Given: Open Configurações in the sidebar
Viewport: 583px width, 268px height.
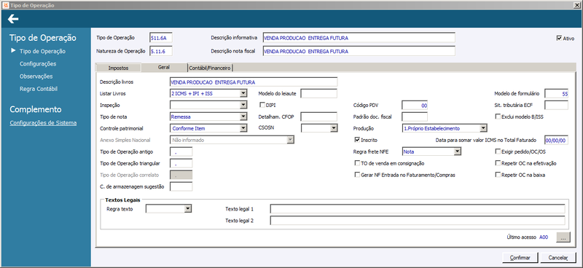Looking at the screenshot, I should click(x=38, y=64).
